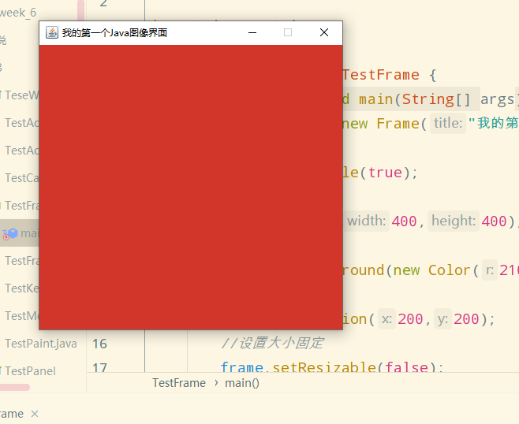Click the main() breadcrumb
519x424 pixels.
242,383
